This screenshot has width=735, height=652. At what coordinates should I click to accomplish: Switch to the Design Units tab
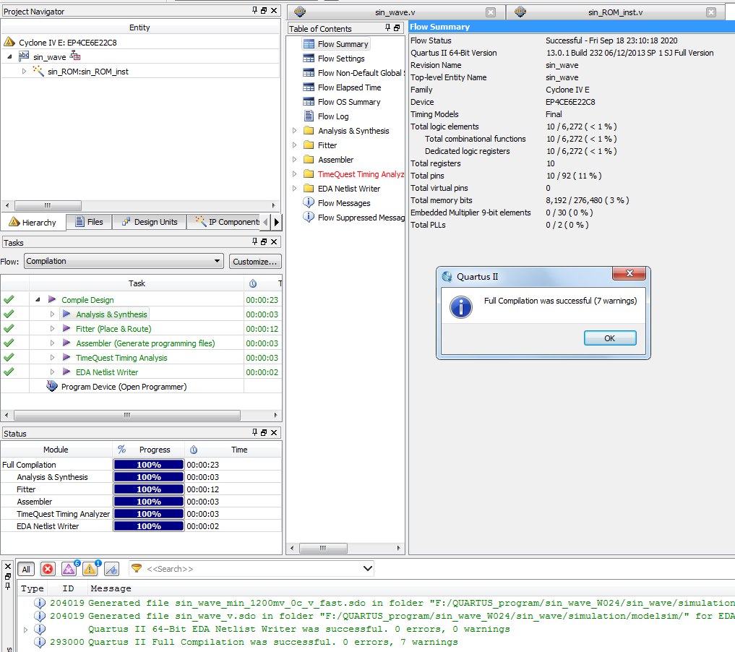(x=150, y=222)
